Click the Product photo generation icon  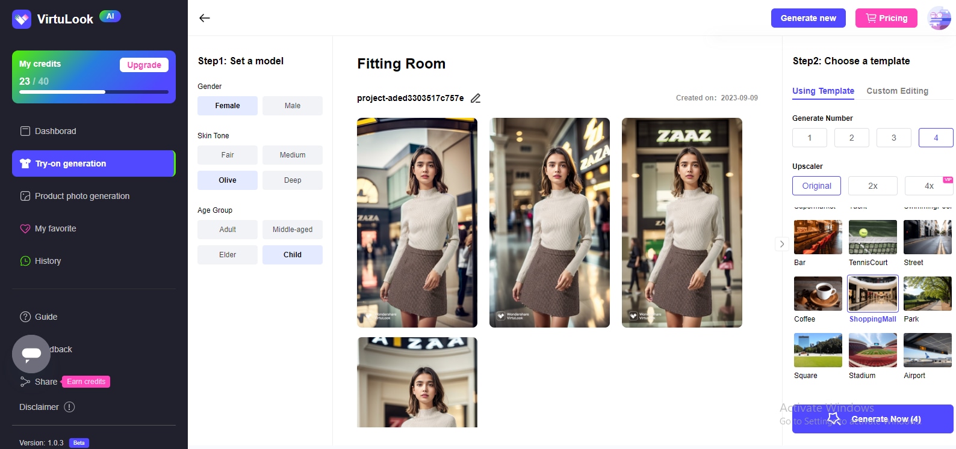[25, 196]
